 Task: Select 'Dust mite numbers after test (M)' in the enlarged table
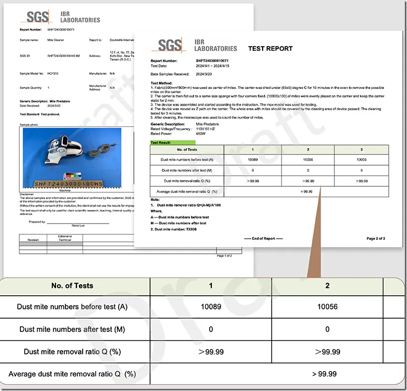point(72,329)
